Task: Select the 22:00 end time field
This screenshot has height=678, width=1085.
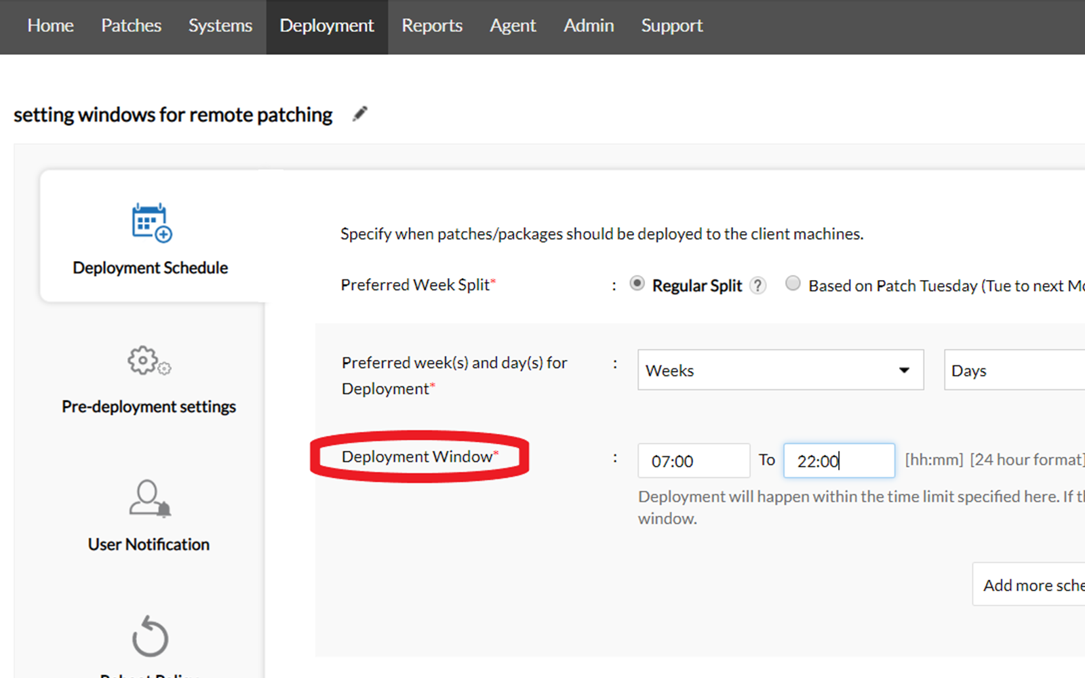Action: pos(839,460)
